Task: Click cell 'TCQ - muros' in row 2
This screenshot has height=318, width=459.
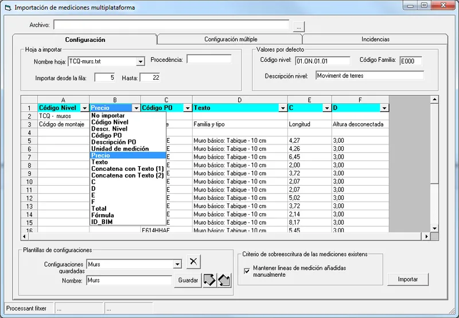Action: point(63,116)
